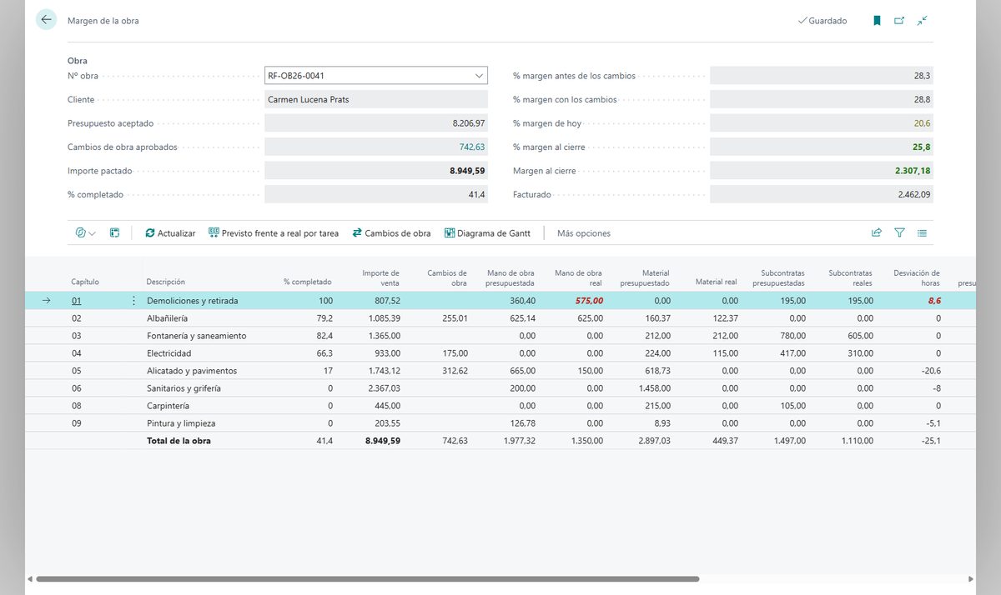
Task: Click the red 575,00 Mano de obra real cell
Action: point(589,301)
